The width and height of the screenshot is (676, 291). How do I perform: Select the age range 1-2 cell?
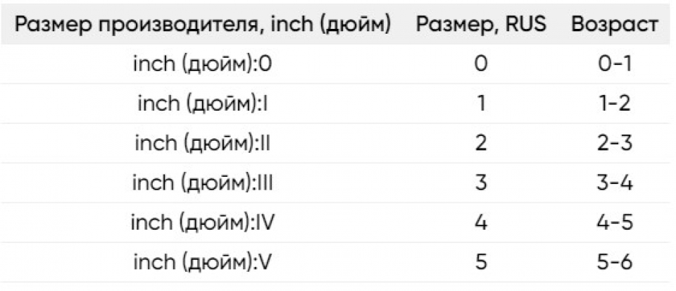(615, 104)
